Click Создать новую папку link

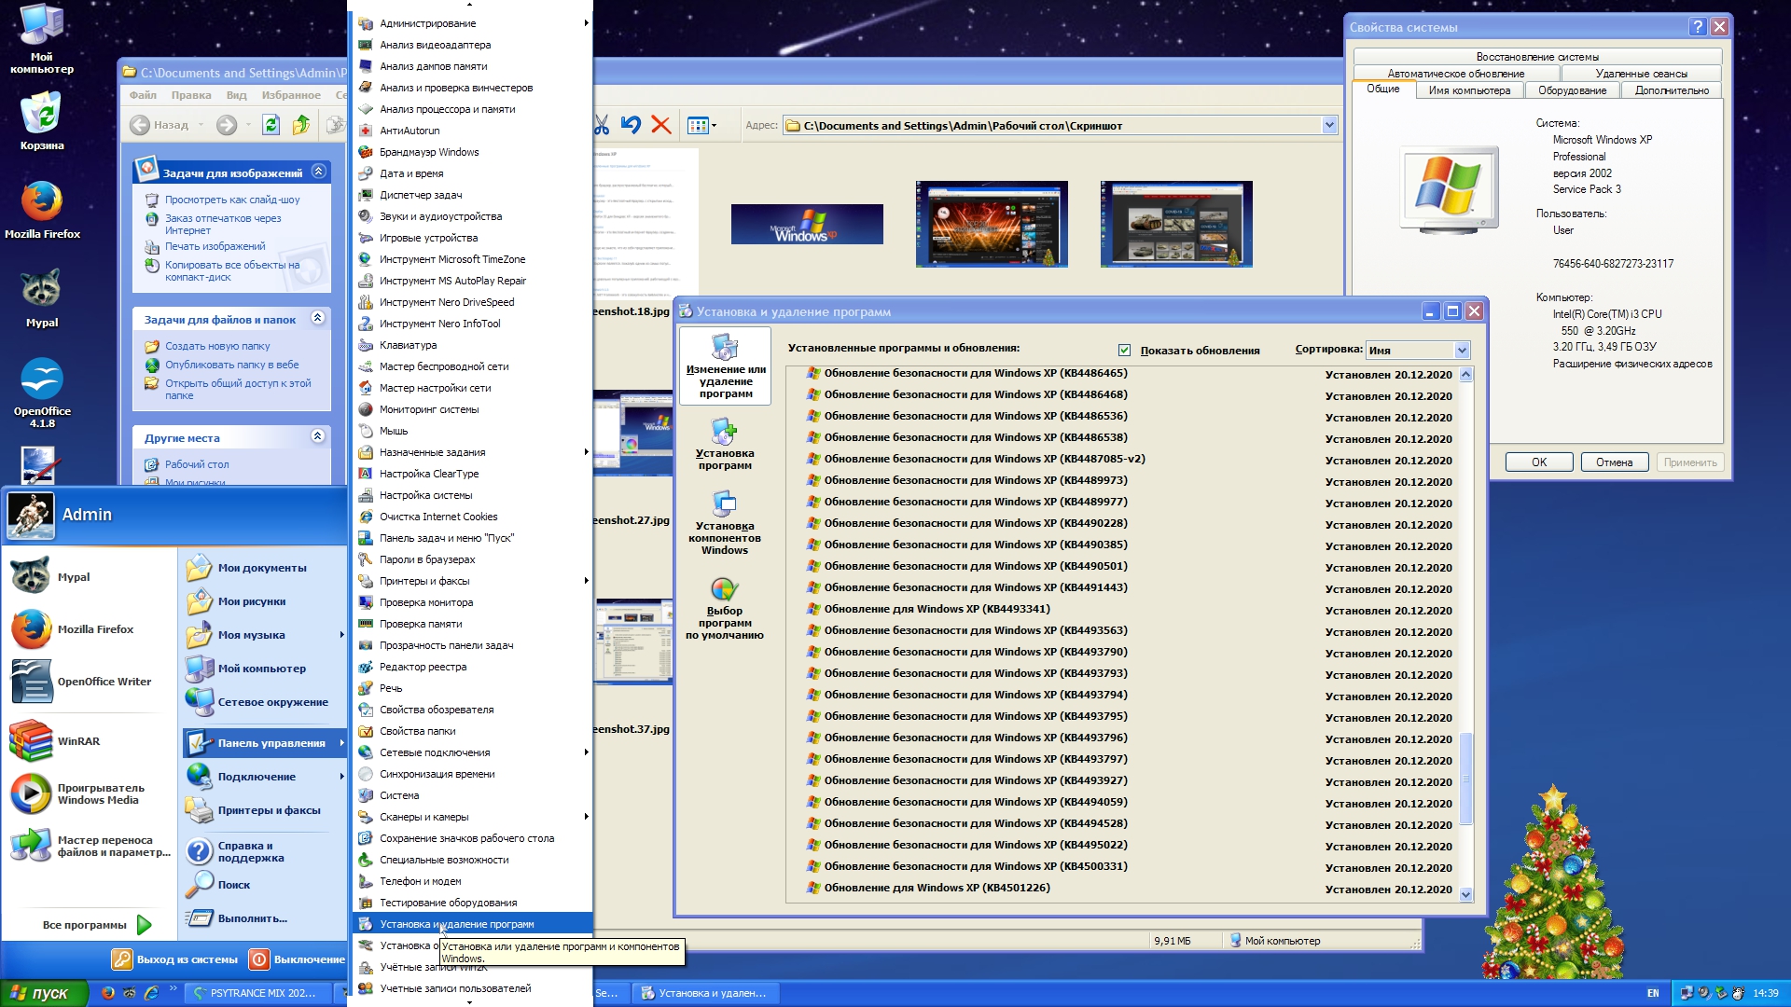tap(217, 346)
